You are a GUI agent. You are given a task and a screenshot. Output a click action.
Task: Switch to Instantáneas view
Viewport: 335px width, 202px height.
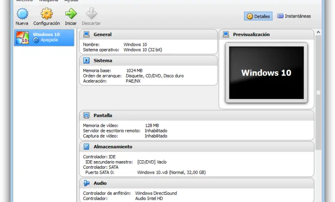[x=294, y=16]
